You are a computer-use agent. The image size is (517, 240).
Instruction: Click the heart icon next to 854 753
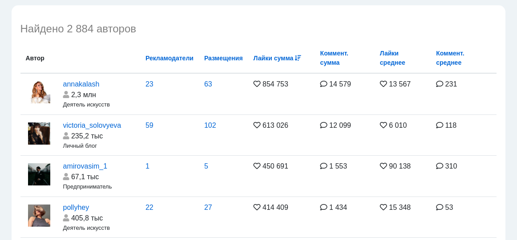(x=257, y=84)
